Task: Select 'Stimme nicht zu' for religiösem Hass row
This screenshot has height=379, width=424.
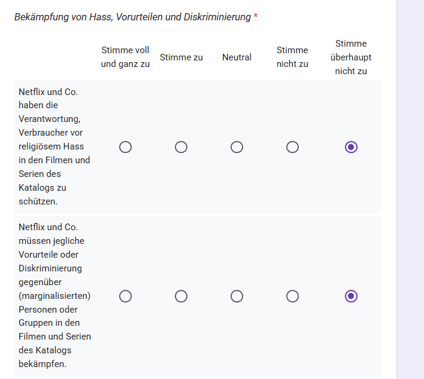Action: pos(293,147)
